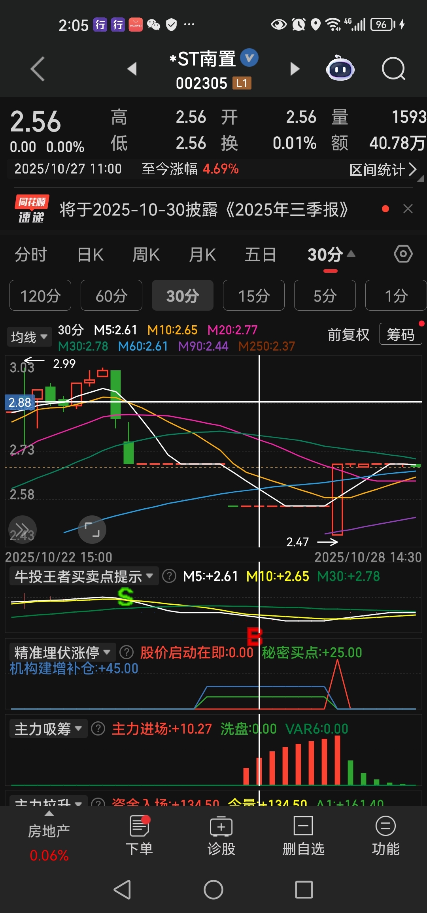This screenshot has width=427, height=913.
Task: Open the 均线 indicator dropdown
Action: 29,337
